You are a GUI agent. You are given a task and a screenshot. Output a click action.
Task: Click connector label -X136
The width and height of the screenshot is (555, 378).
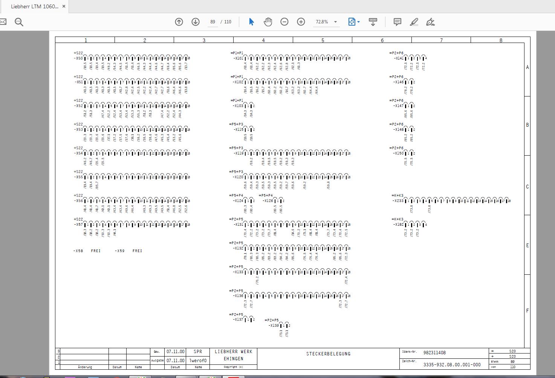pyautogui.click(x=238, y=296)
